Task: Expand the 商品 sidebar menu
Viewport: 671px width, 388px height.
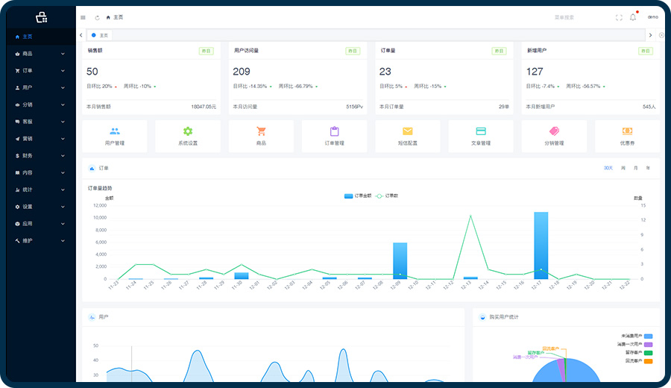Action: [39, 54]
